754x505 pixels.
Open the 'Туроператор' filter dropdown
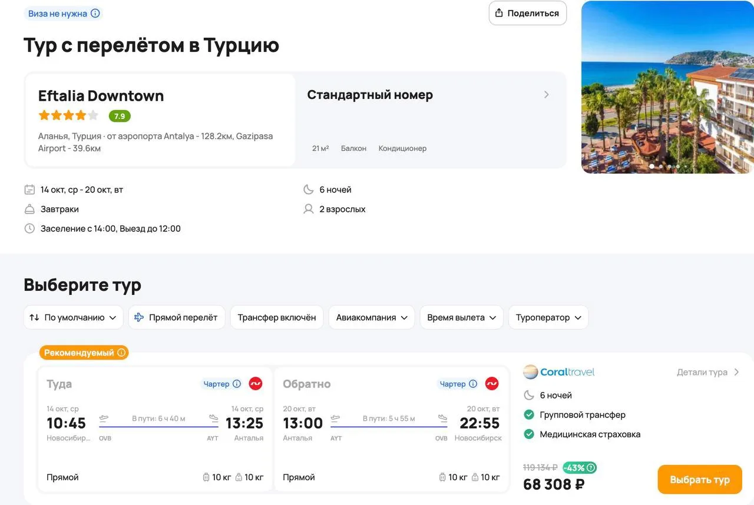click(x=548, y=317)
